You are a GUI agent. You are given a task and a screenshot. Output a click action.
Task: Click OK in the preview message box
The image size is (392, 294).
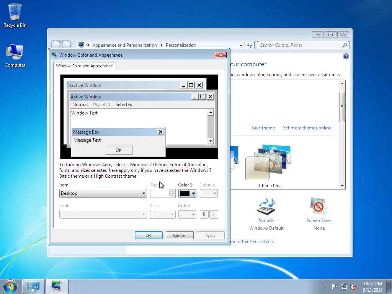(x=119, y=150)
